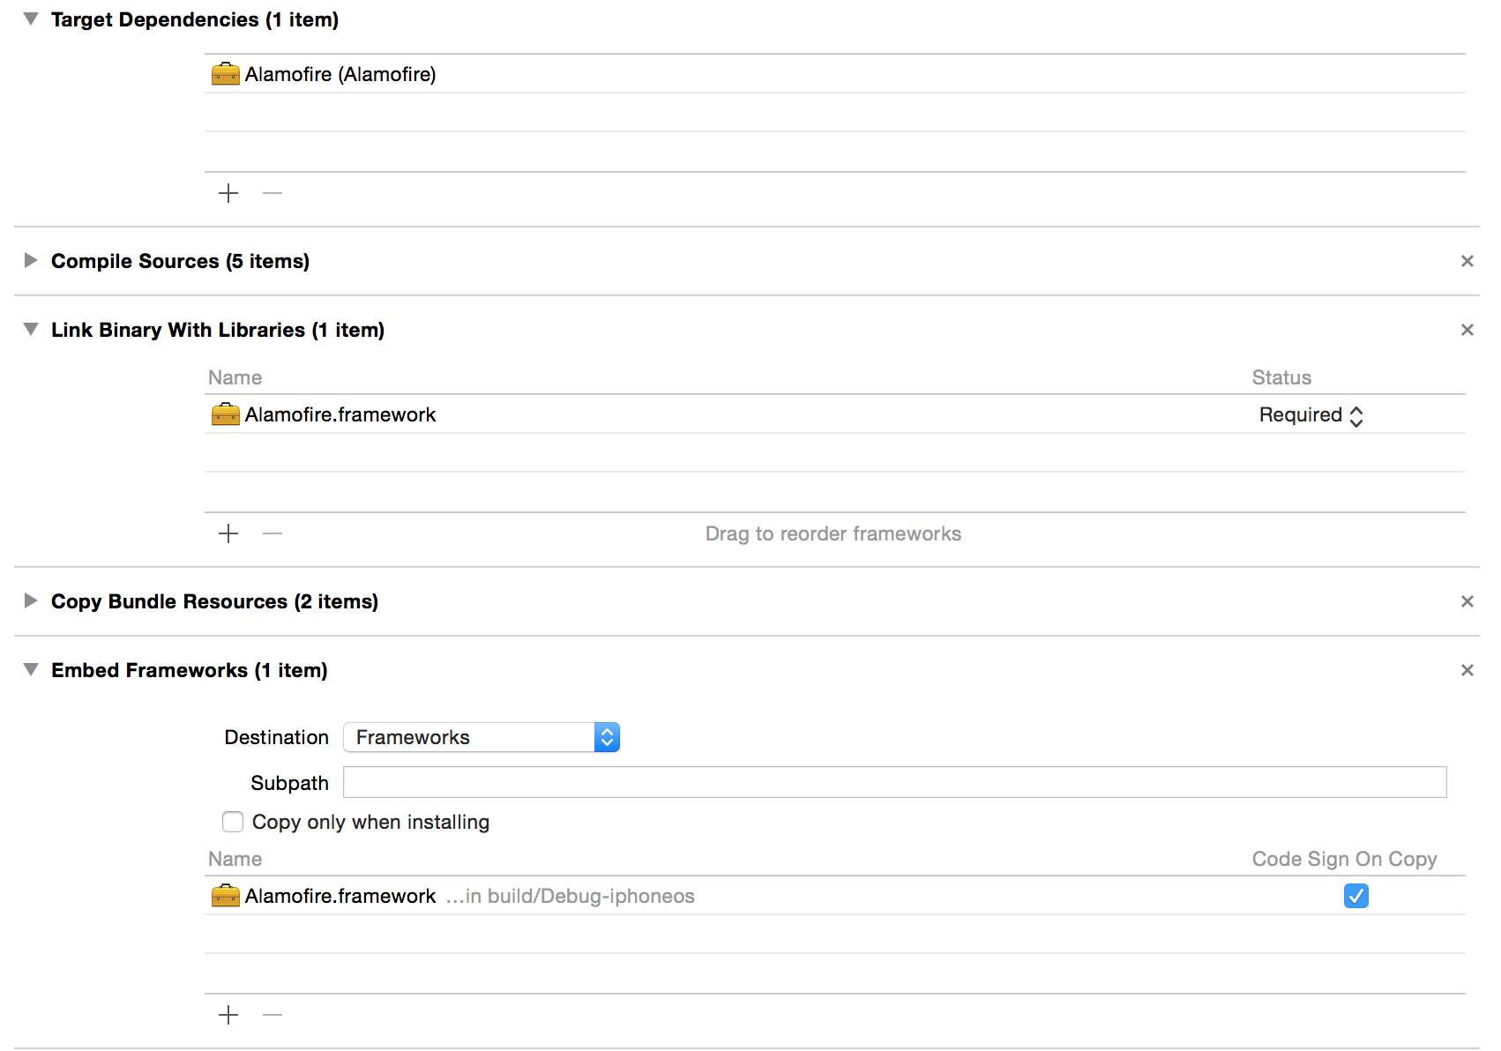1501x1051 pixels.
Task: Click the Target Dependencies (1 item) heading
Action: coord(195,19)
